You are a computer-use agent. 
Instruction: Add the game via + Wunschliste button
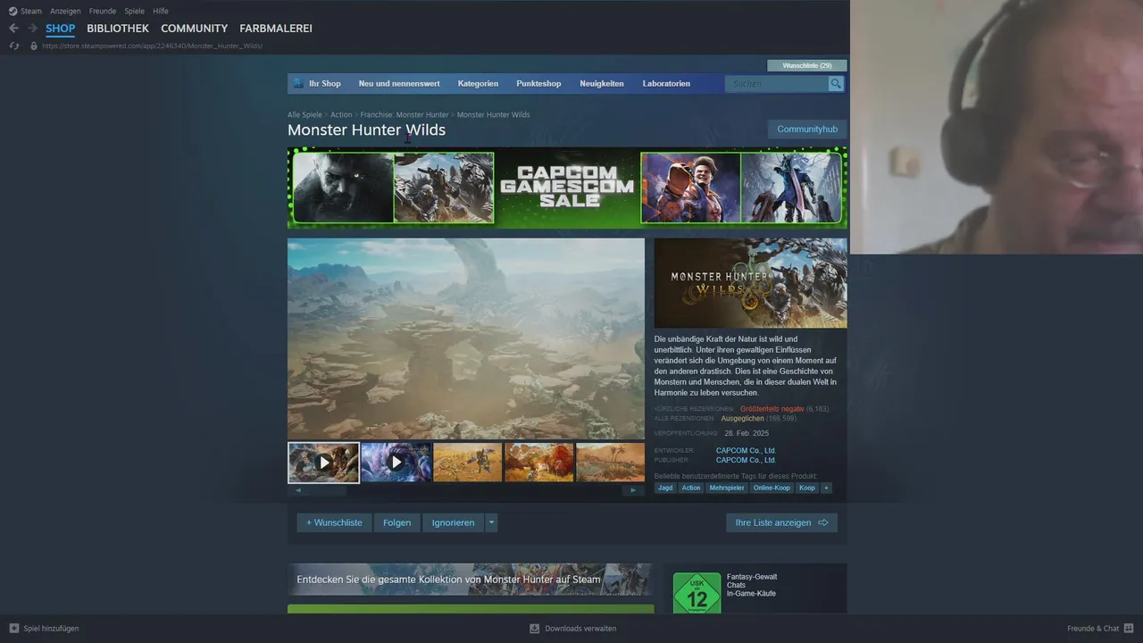[334, 522]
